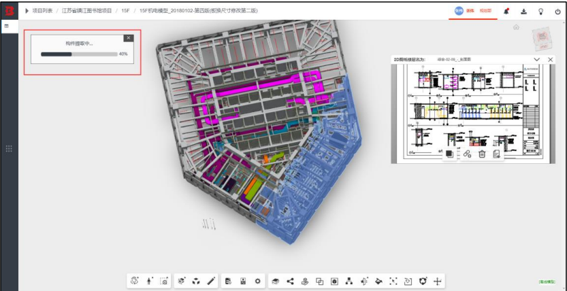Click the drawing sheet icon in toolbar
The image size is (567, 291).
click(243, 281)
